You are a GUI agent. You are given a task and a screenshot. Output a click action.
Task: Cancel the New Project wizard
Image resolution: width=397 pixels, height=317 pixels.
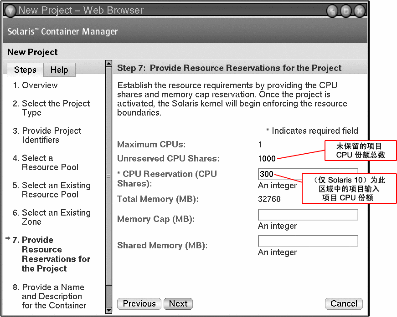click(344, 304)
